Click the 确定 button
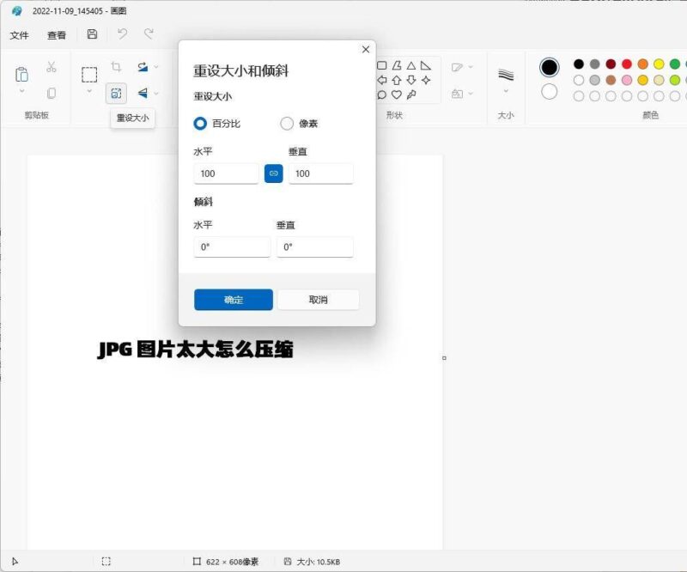Viewport: 687px width, 572px height. tap(234, 299)
